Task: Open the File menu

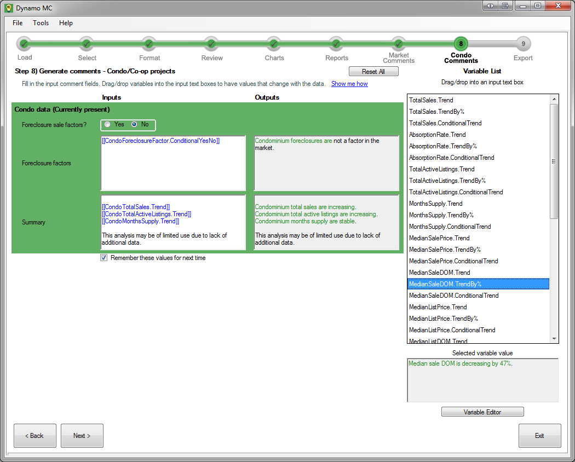Action: click(18, 23)
